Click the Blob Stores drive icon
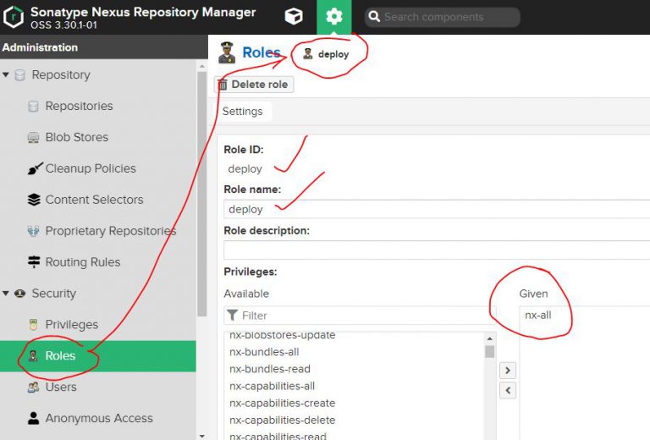This screenshot has height=440, width=650. 33,138
